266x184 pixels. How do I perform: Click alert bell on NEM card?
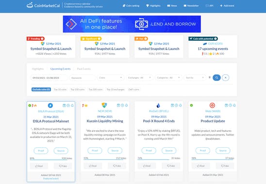126,105
